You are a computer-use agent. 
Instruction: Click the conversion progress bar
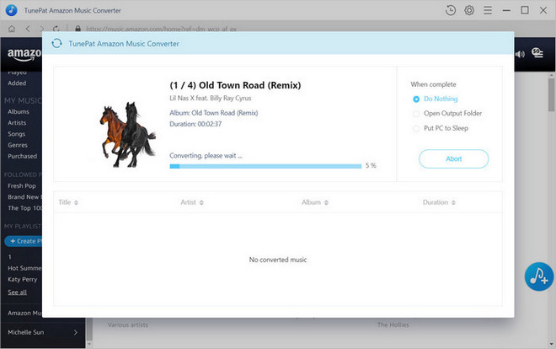coord(265,166)
